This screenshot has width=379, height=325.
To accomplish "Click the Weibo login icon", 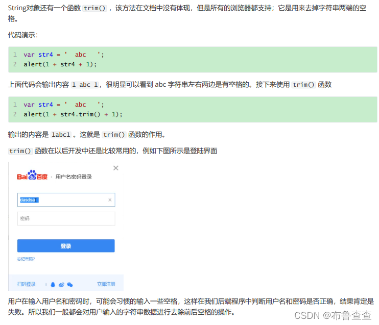I will click(x=61, y=285).
